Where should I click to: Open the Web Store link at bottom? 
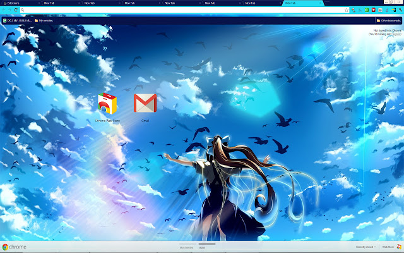click(x=388, y=247)
